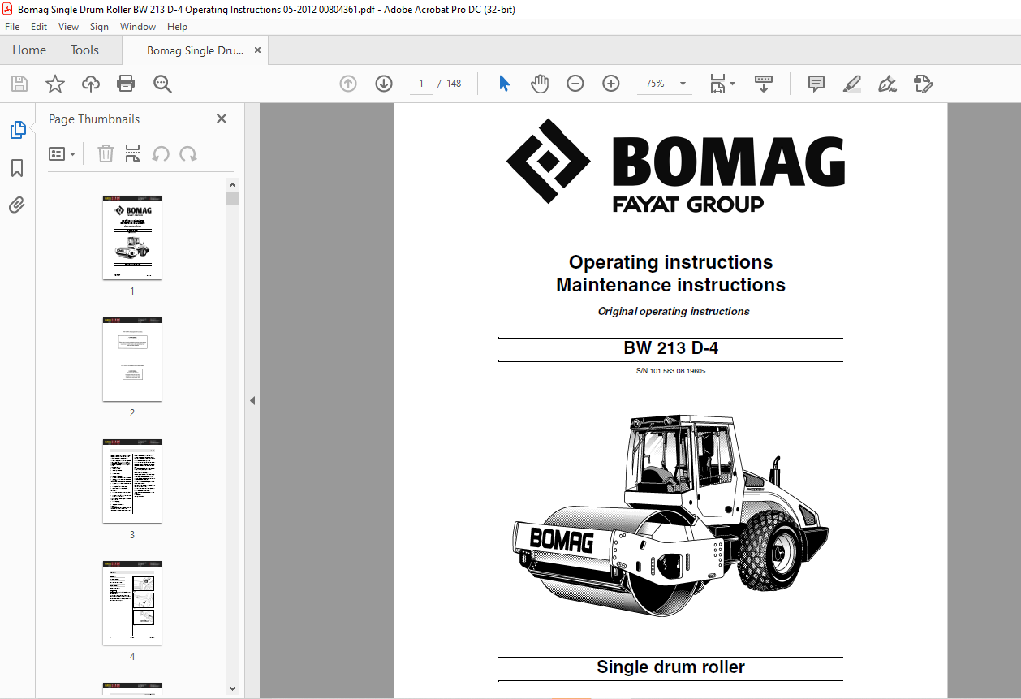This screenshot has height=699, width=1021.
Task: Select the Highlight text pen tool
Action: 852,84
